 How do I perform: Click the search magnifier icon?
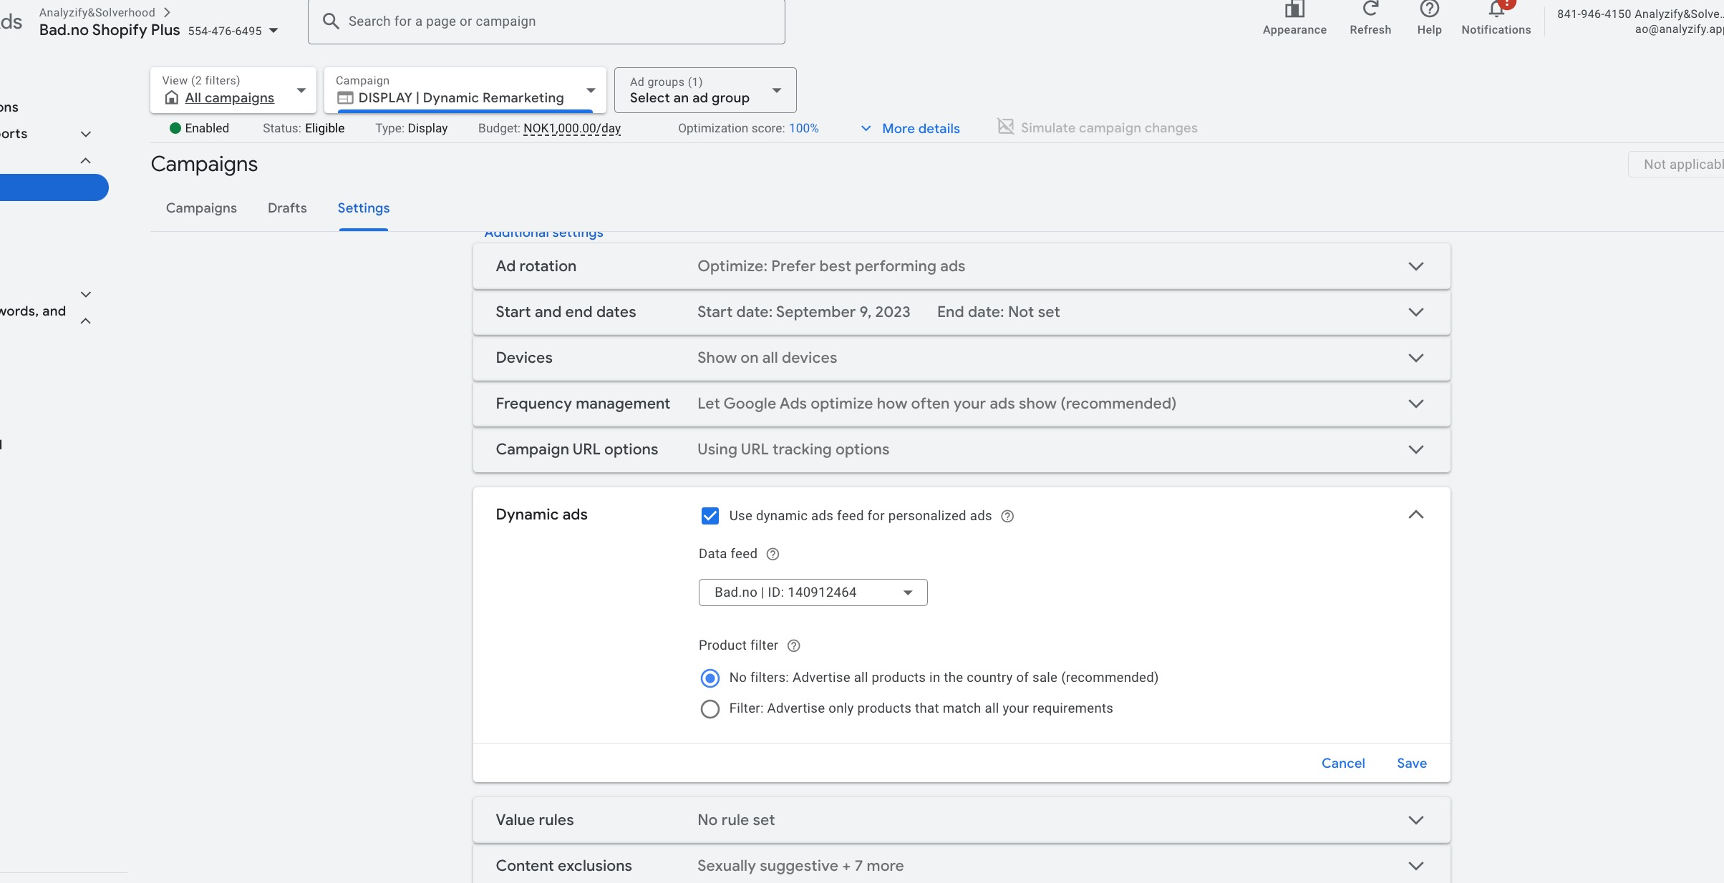331,21
